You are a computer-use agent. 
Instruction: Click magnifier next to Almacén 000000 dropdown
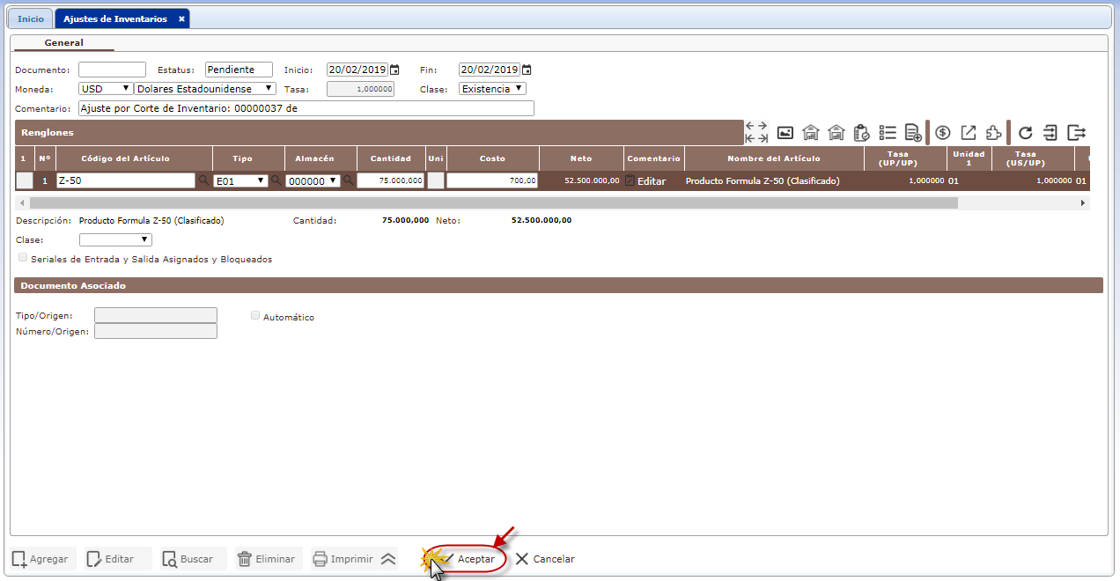click(348, 180)
